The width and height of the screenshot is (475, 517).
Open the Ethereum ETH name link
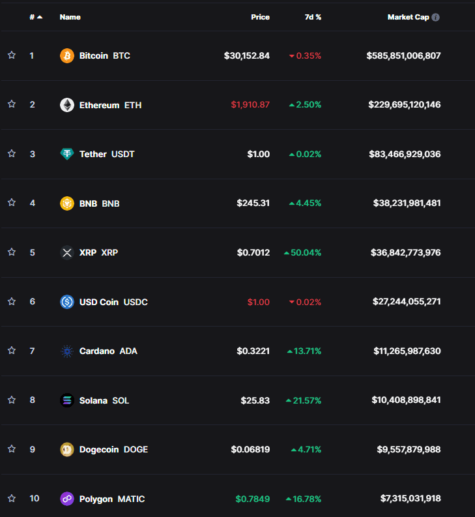pyautogui.click(x=109, y=105)
